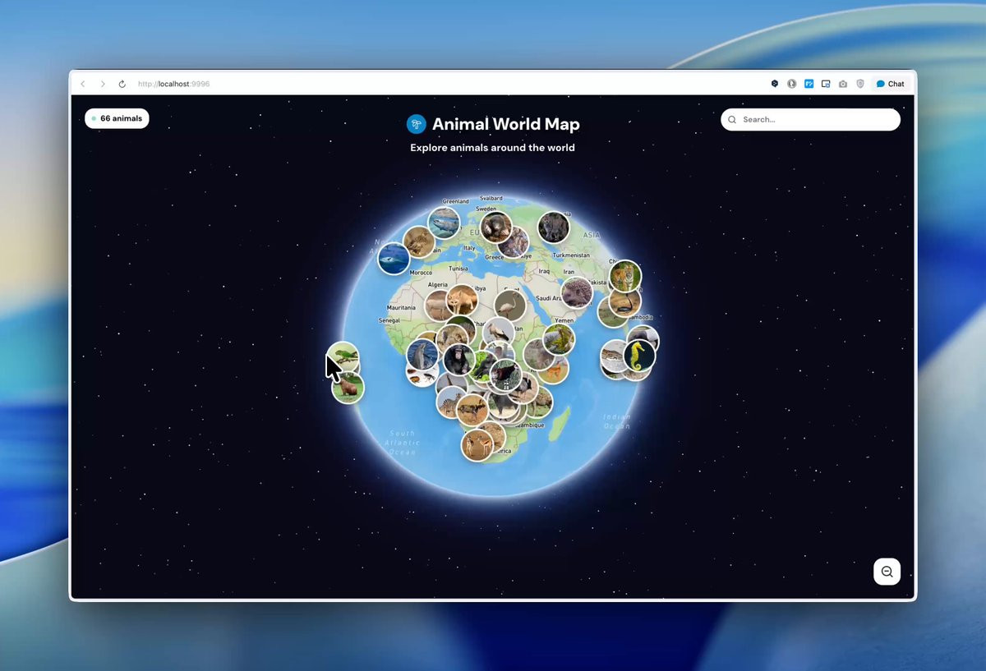Select the mole marker near Sweden
This screenshot has height=671, width=986.
(496, 227)
